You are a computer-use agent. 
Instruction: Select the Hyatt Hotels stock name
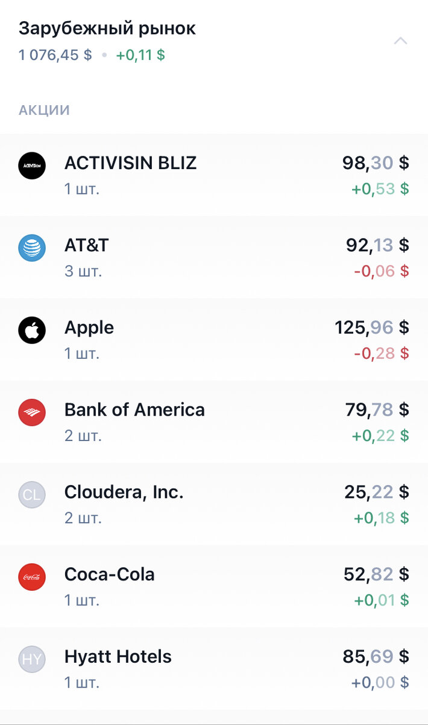coord(118,656)
